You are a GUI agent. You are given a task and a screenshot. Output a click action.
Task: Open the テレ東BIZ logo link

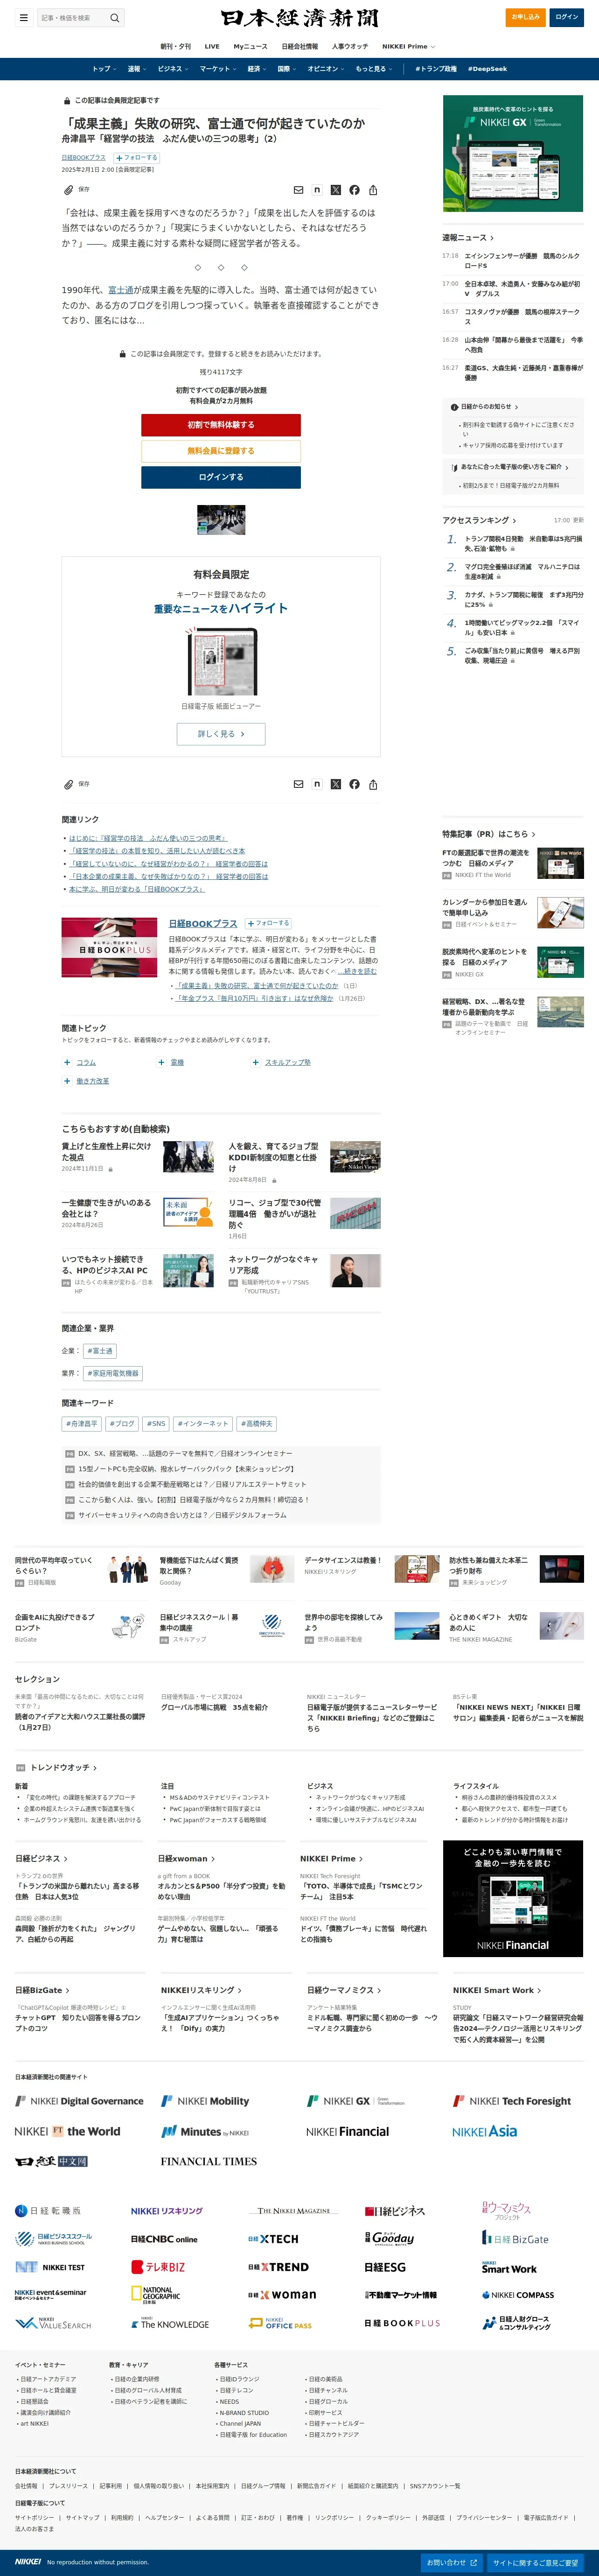click(158, 2267)
